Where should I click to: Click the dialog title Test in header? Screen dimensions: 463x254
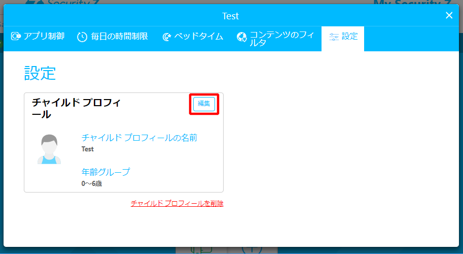[230, 16]
